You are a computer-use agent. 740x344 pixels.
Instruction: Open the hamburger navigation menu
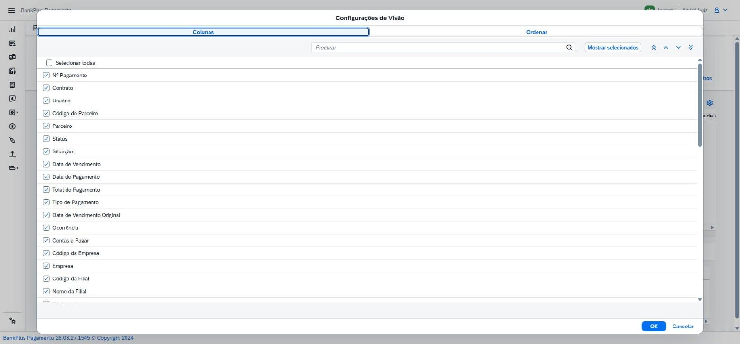click(x=12, y=10)
